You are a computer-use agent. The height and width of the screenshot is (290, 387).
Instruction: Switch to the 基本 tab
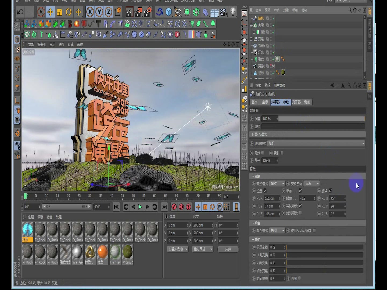click(255, 102)
